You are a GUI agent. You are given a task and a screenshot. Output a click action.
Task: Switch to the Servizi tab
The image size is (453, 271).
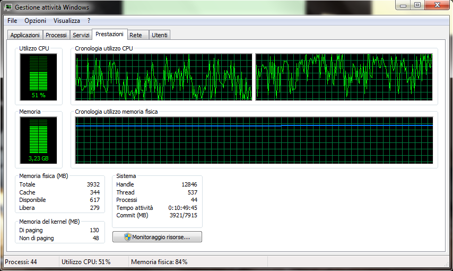81,35
